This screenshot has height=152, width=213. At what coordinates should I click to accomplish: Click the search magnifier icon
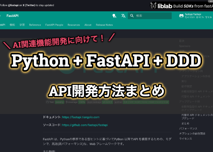132,16
